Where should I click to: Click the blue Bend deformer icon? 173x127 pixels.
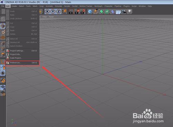pos(112,12)
